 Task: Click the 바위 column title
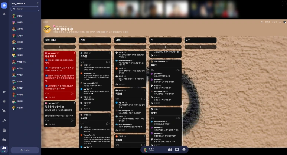[x=118, y=40]
